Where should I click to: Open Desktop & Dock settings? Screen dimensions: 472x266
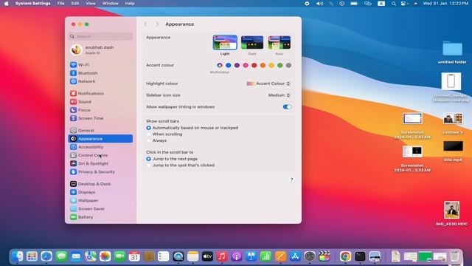tap(100, 184)
